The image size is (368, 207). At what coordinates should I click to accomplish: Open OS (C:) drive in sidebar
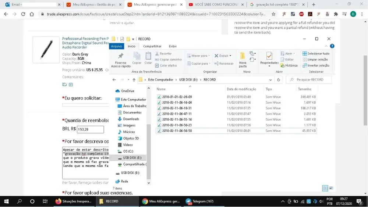pos(125,151)
